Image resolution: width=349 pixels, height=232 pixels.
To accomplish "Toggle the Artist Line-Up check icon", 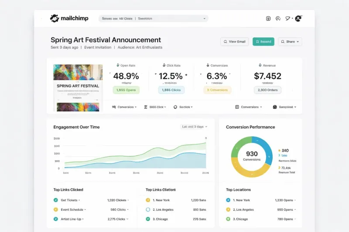I will 56,219.
